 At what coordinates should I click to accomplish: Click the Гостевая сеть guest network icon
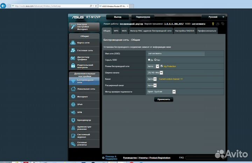click(x=73, y=50)
